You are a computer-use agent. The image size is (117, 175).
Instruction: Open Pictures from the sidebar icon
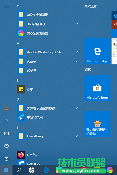pyautogui.click(x=7, y=134)
